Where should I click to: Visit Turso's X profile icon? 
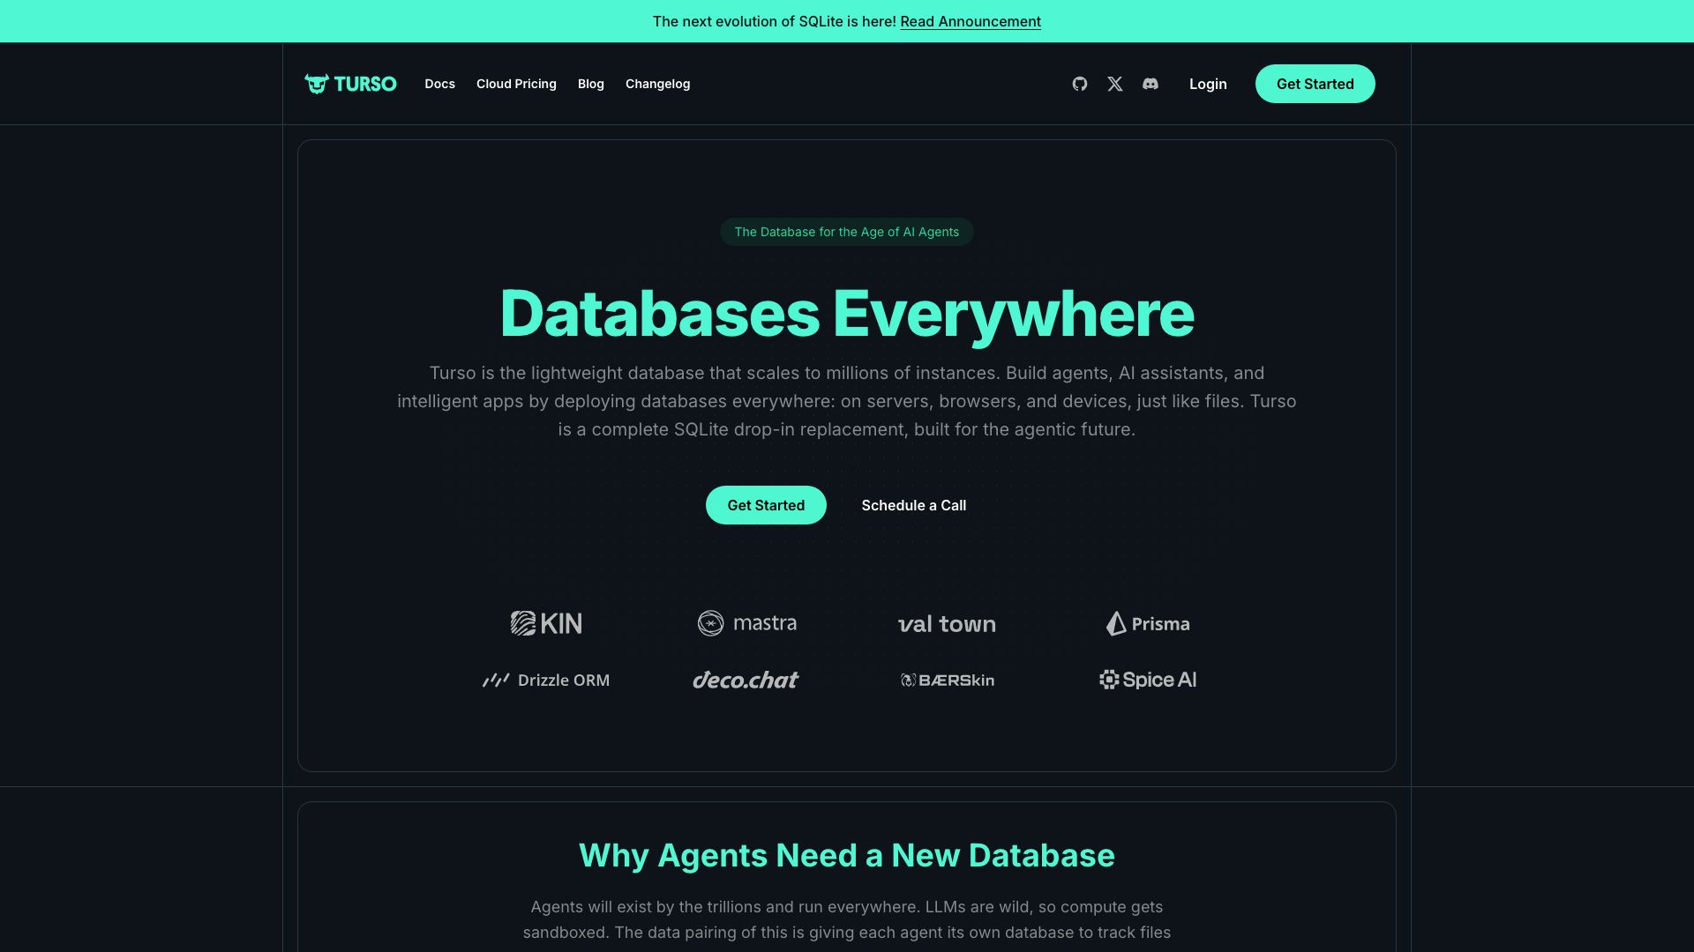click(1115, 84)
